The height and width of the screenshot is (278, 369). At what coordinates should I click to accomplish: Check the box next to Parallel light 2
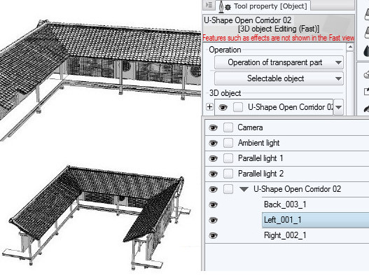tap(228, 174)
